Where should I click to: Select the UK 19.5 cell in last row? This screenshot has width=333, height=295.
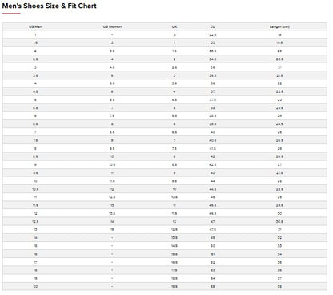(x=175, y=286)
